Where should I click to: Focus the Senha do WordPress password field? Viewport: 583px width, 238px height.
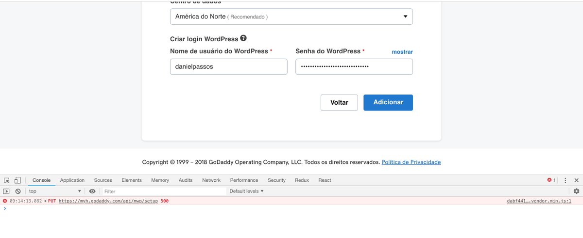pyautogui.click(x=354, y=67)
